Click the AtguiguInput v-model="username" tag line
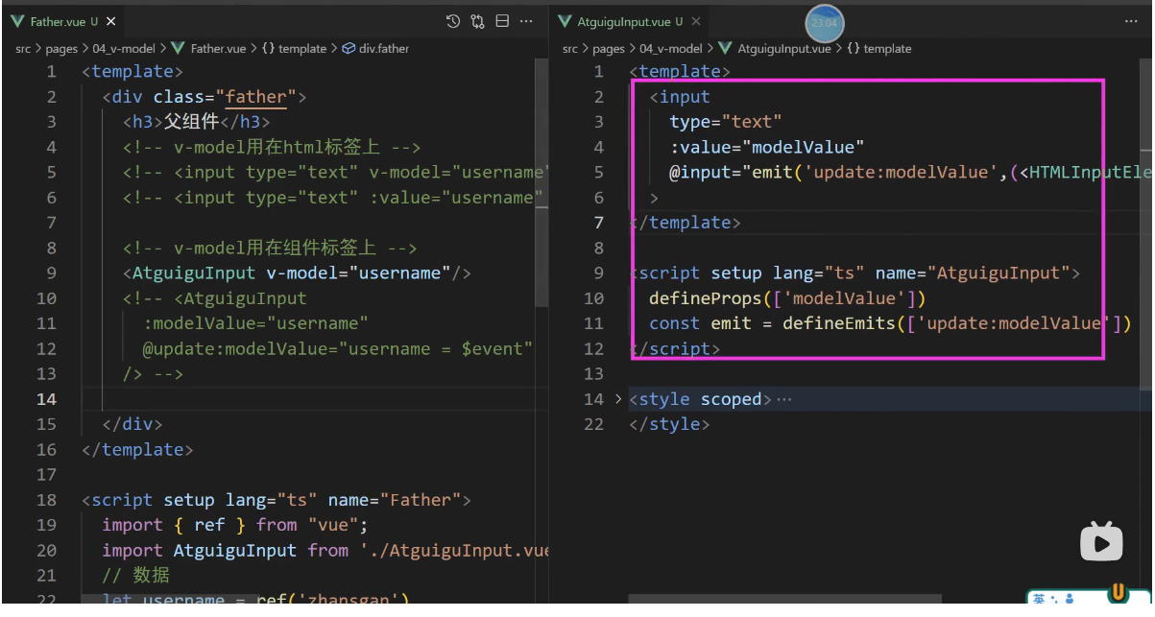 (297, 273)
